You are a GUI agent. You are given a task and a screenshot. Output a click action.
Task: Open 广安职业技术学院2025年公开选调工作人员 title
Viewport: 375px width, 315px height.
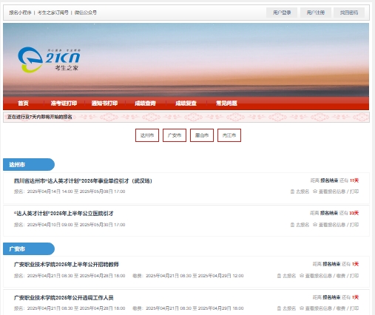64,298
